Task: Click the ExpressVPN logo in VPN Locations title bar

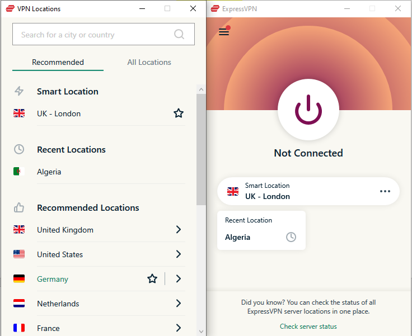Action: (x=10, y=8)
